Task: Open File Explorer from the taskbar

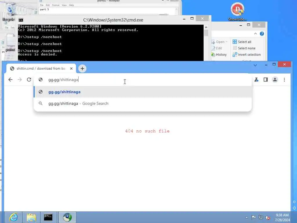Action: pos(31,217)
